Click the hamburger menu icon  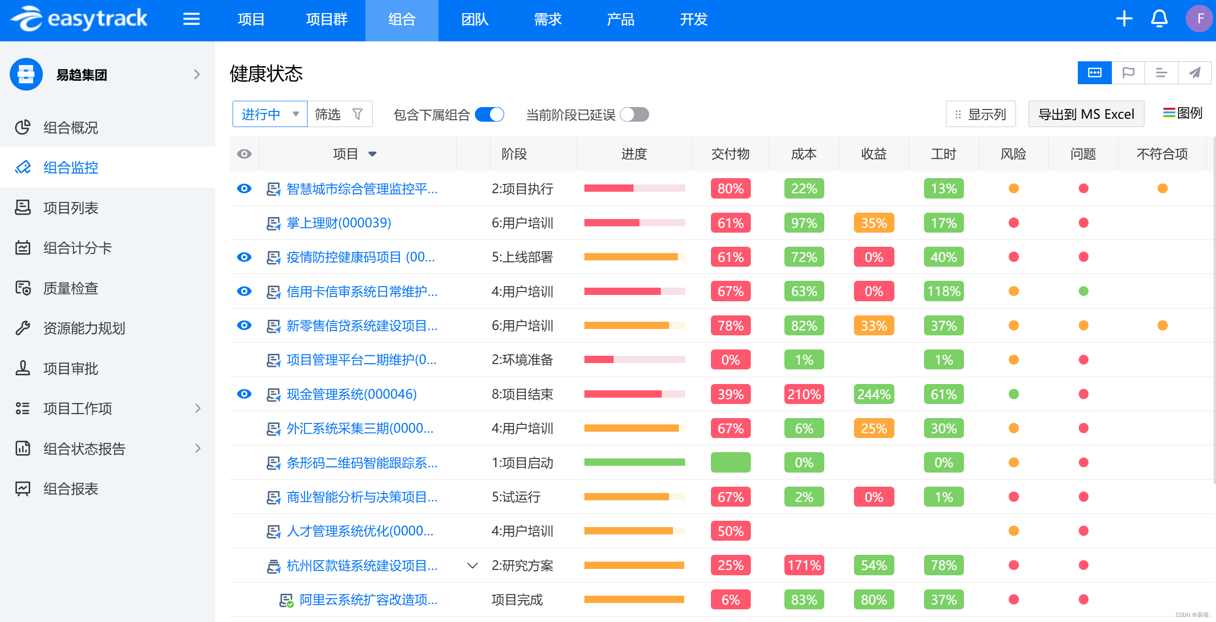point(191,19)
